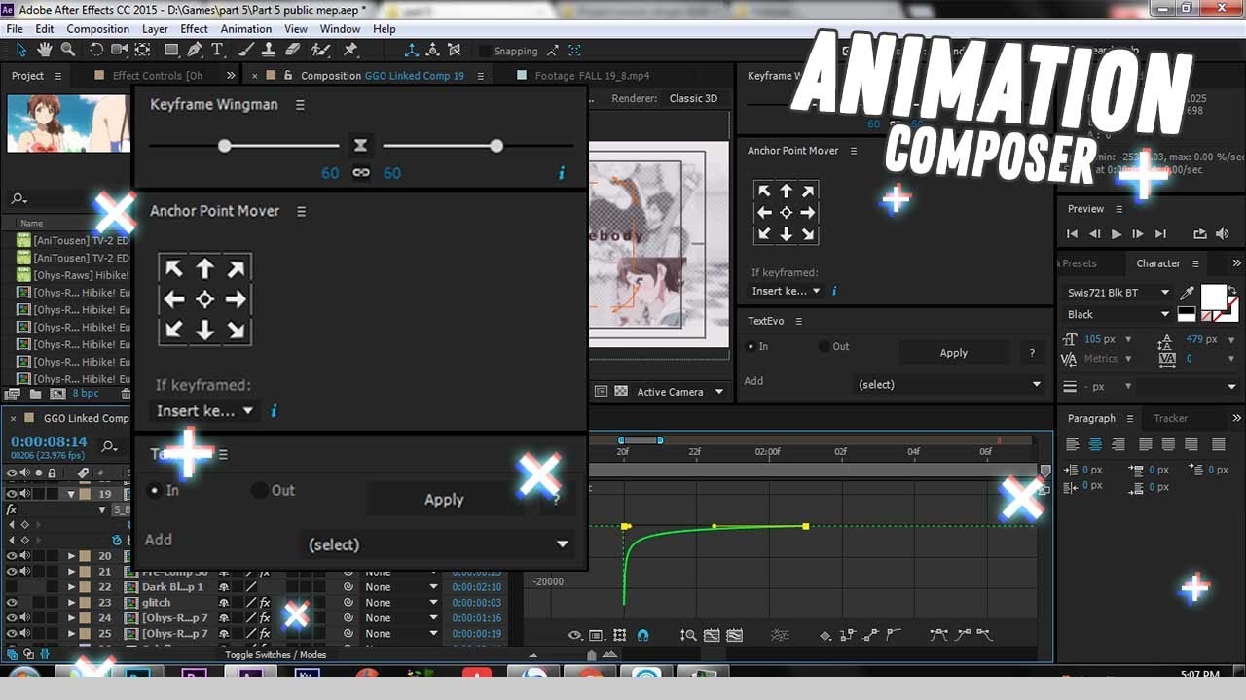Toggle visibility of layer 20

12,556
